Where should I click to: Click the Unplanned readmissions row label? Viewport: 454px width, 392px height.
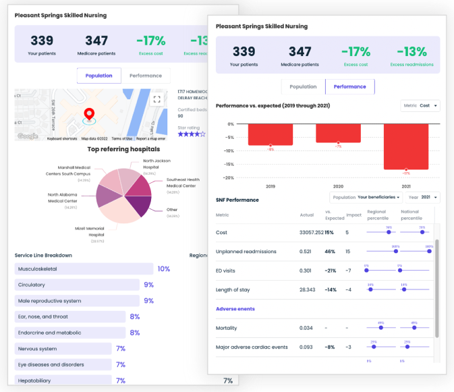(x=246, y=252)
